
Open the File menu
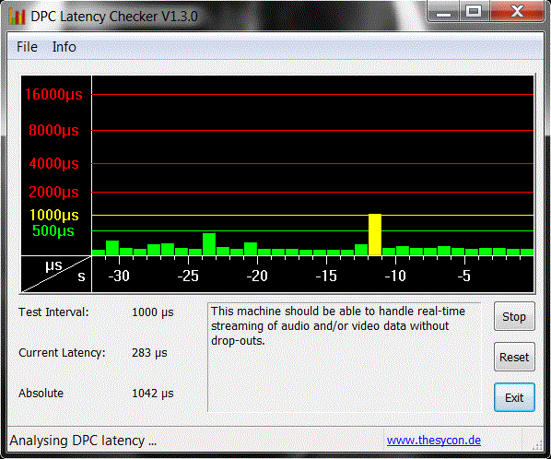click(27, 47)
